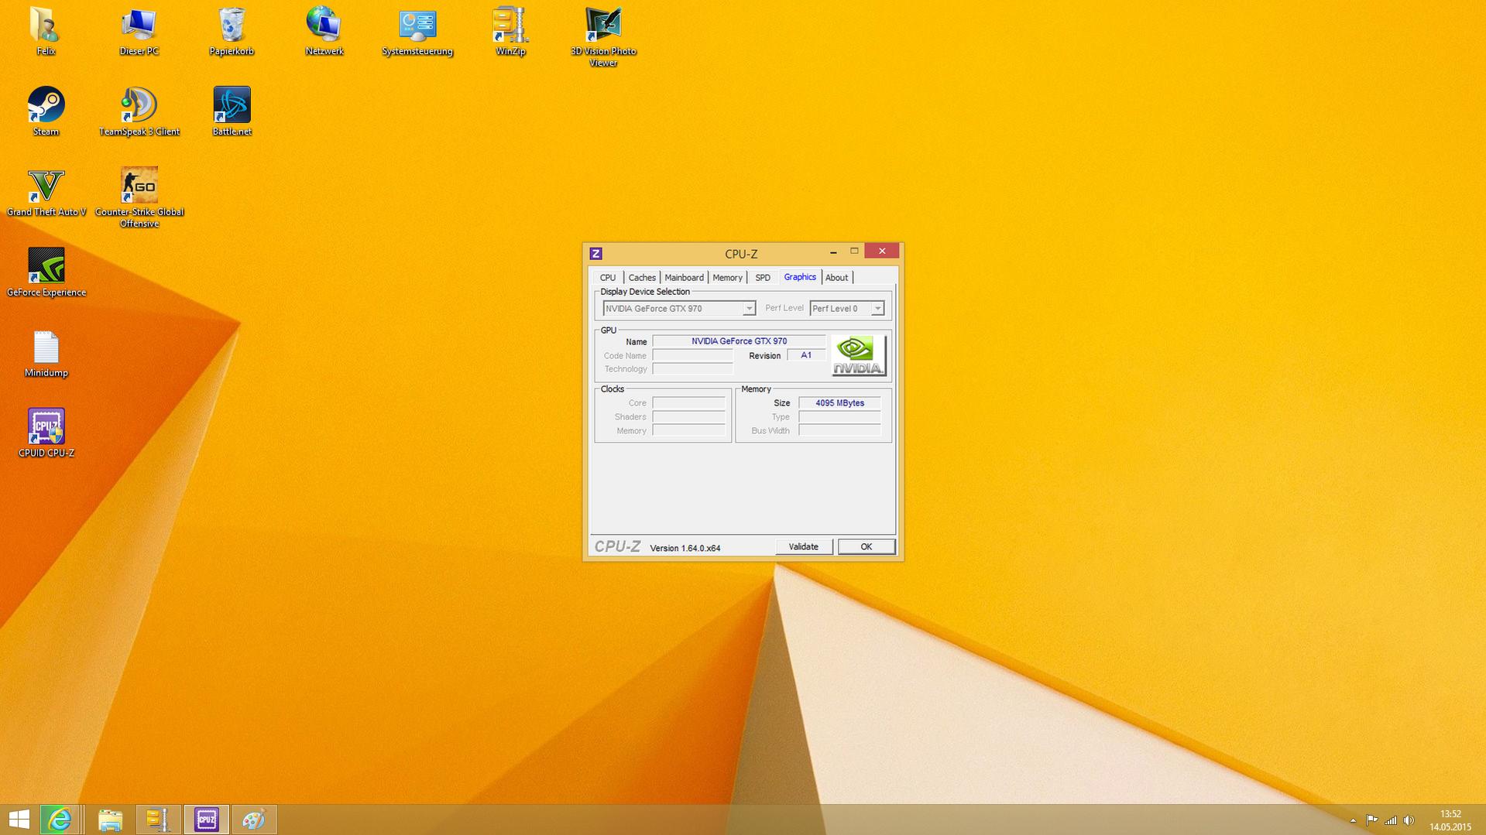Viewport: 1486px width, 835px height.
Task: Click the Clocks Memory field
Action: tap(688, 431)
